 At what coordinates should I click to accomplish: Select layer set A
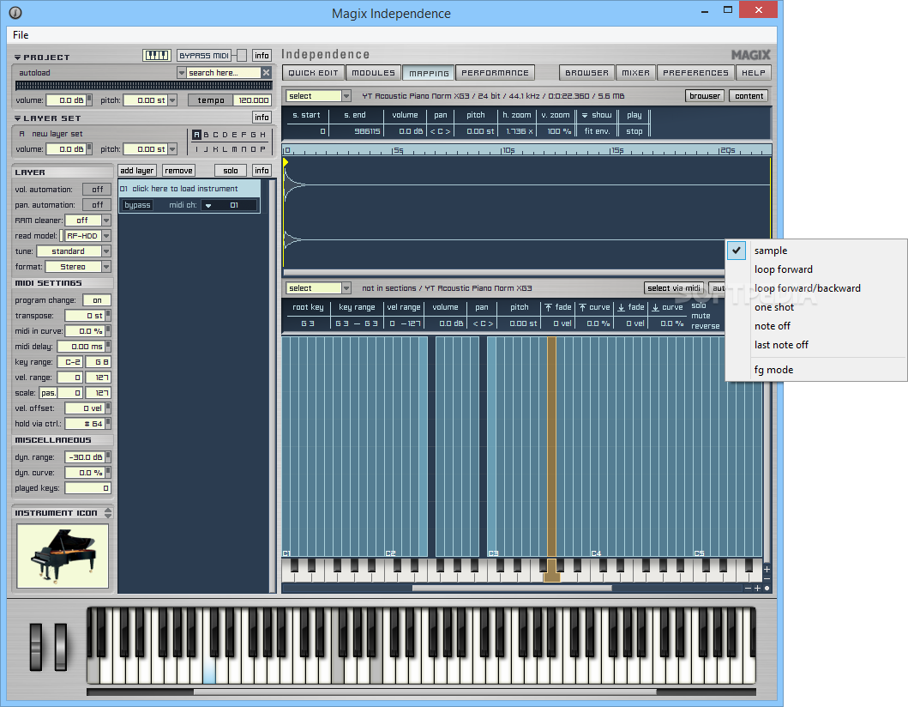coord(196,135)
